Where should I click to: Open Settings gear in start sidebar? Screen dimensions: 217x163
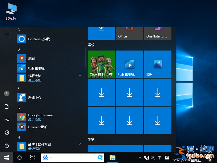(x=7, y=133)
